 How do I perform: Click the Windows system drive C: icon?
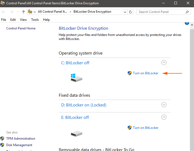(77, 78)
